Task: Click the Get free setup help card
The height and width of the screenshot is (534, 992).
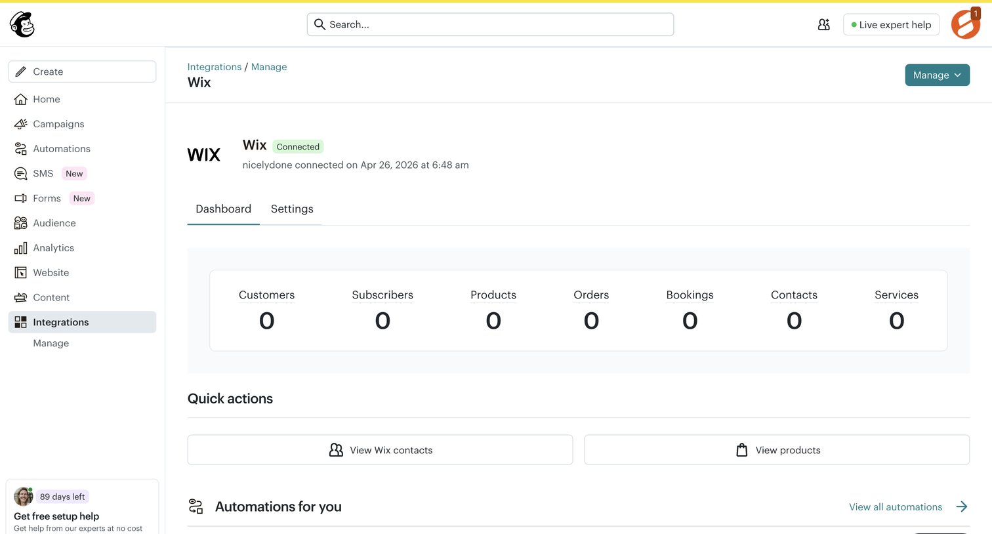Action: coord(82,508)
